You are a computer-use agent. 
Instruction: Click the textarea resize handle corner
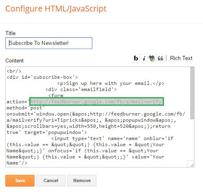192,165
